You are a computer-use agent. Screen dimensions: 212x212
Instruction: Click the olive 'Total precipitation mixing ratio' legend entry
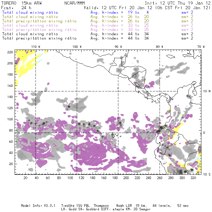click(x=39, y=21)
